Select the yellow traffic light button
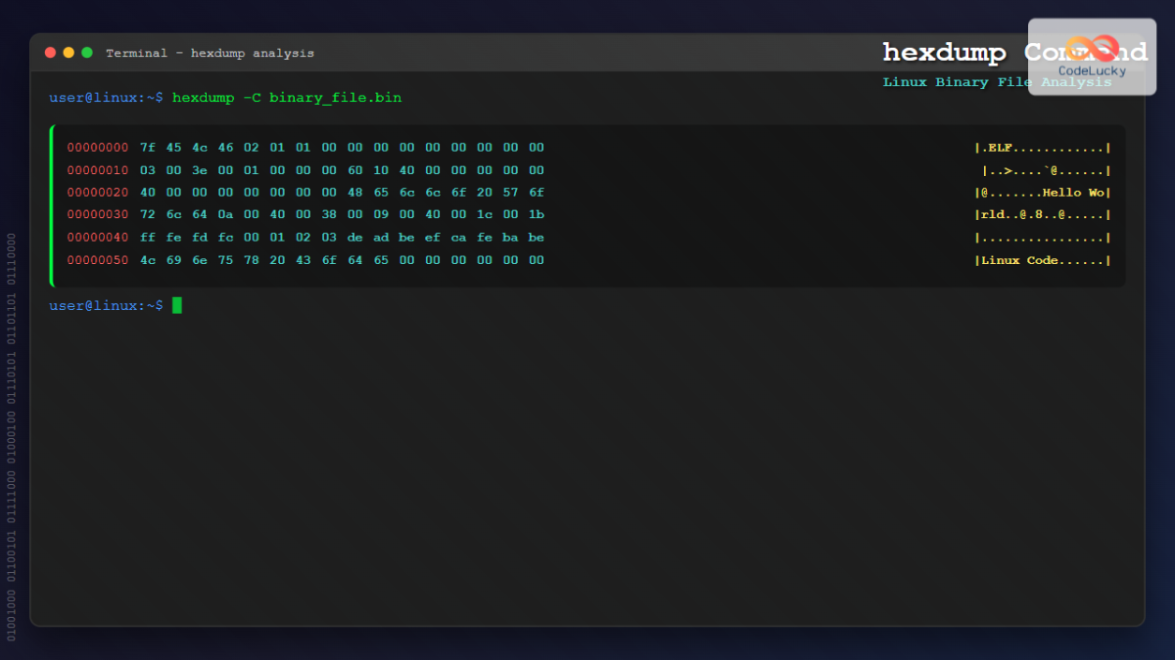 pyautogui.click(x=68, y=53)
